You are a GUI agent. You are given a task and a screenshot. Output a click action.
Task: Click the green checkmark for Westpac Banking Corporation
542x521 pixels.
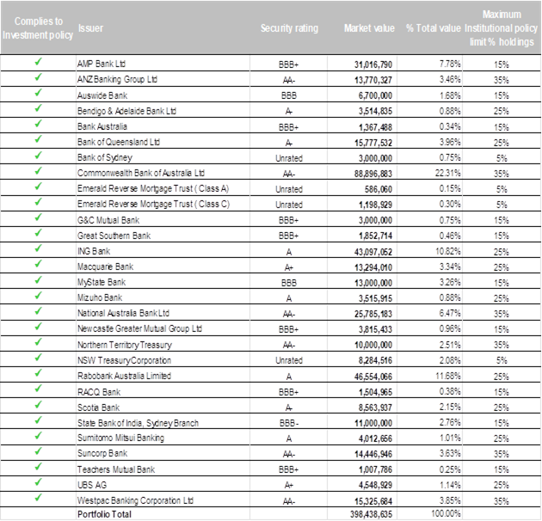click(38, 497)
